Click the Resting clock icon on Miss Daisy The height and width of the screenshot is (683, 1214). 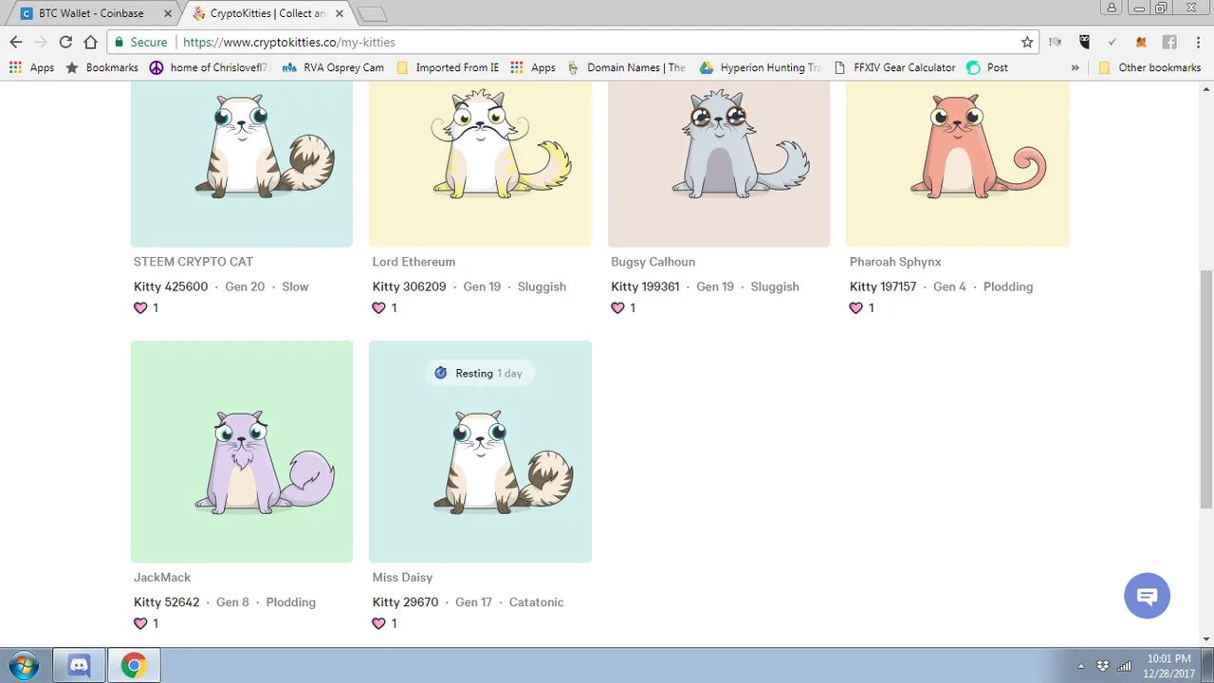441,373
